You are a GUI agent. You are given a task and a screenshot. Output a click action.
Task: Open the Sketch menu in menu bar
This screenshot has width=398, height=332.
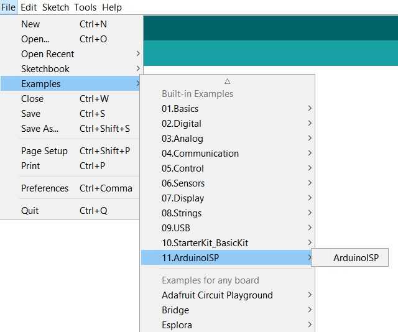click(x=55, y=7)
